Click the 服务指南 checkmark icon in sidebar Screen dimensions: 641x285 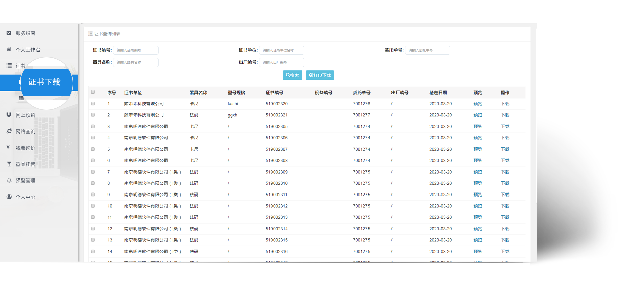(x=9, y=33)
